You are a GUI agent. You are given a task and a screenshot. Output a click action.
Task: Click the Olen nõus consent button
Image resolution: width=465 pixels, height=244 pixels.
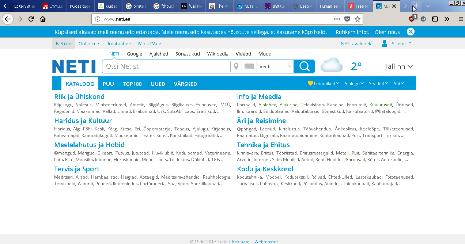(x=387, y=32)
